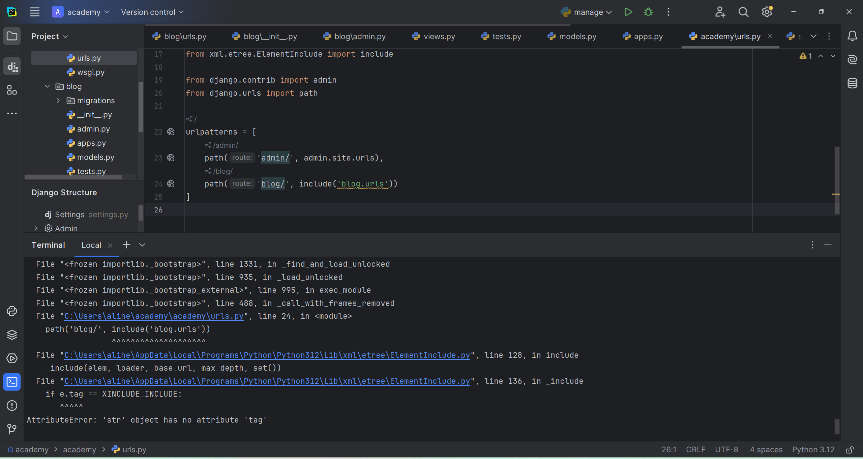Open Search Everywhere magnifier
The width and height of the screenshot is (863, 459).
(743, 12)
